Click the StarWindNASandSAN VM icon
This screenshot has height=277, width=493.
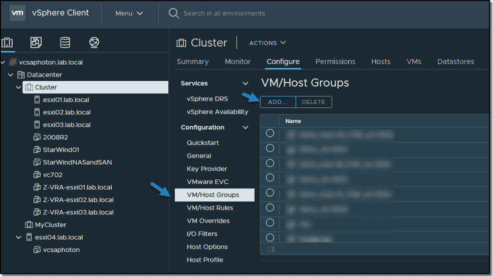point(37,162)
